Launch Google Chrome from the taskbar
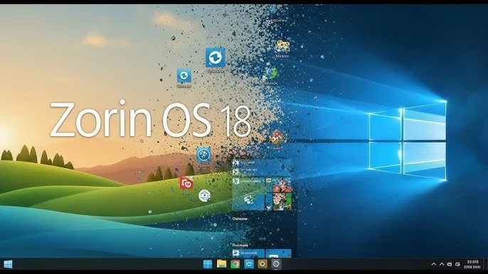488x274 pixels. (x=235, y=264)
